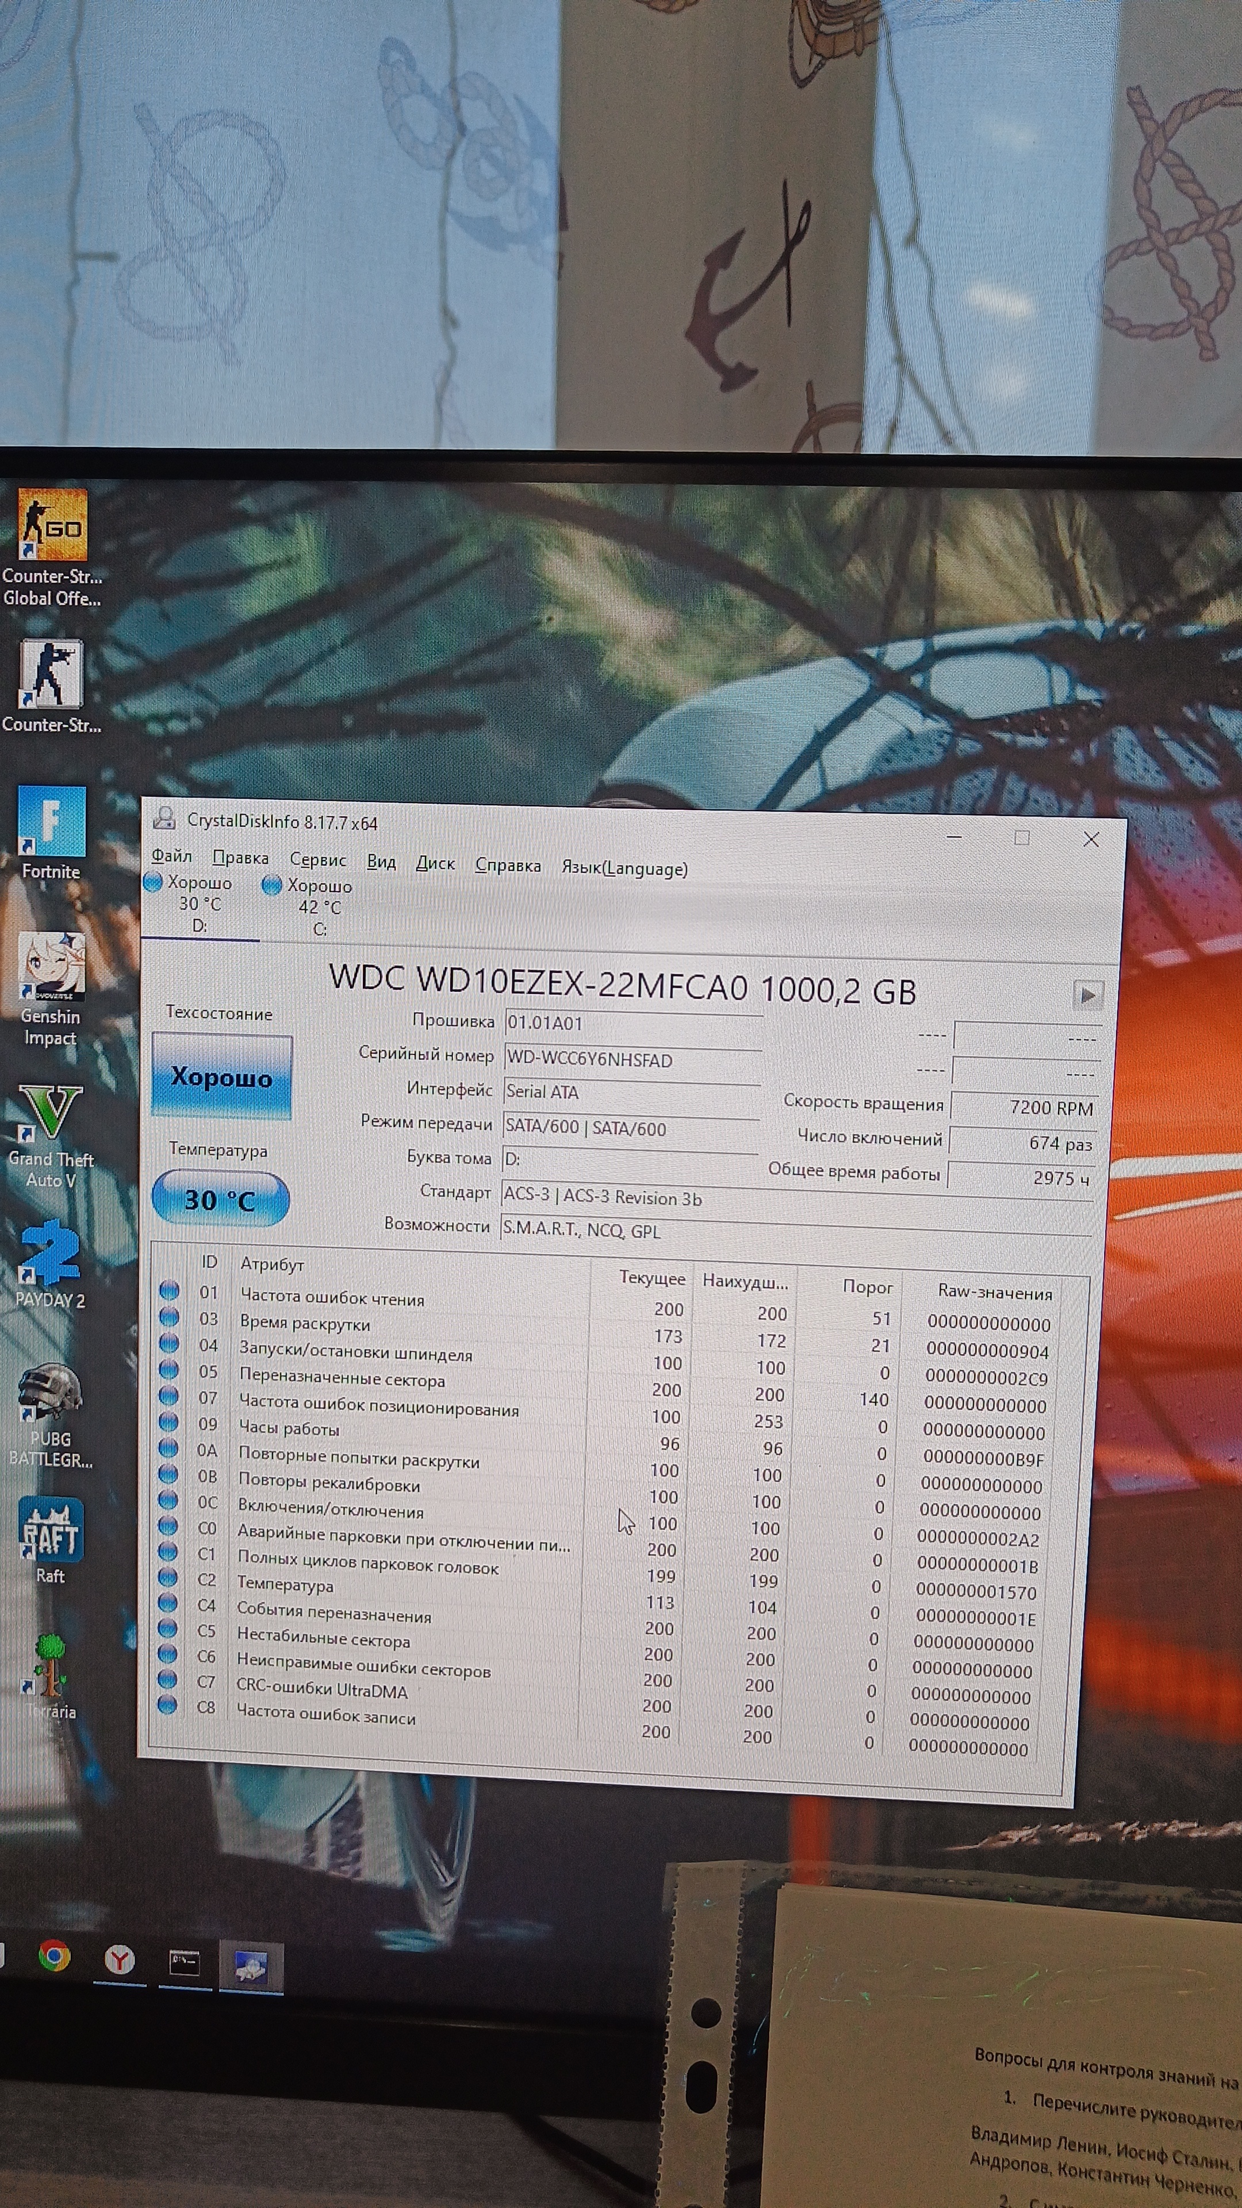Open the Язык(Language) menu
The width and height of the screenshot is (1242, 2208).
point(624,868)
